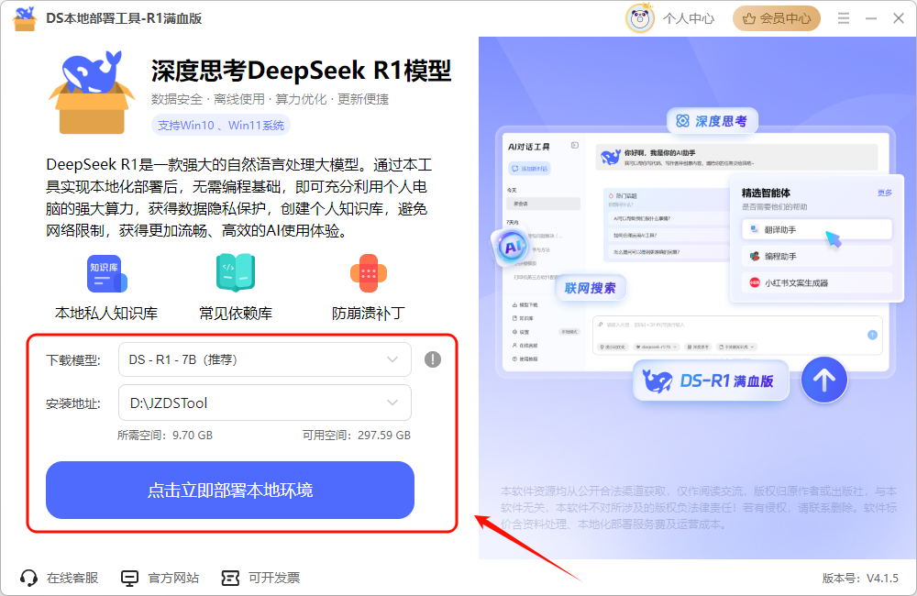Expand the 下载模型 dropdown
Viewport: 917px width, 596px height.
pos(264,359)
